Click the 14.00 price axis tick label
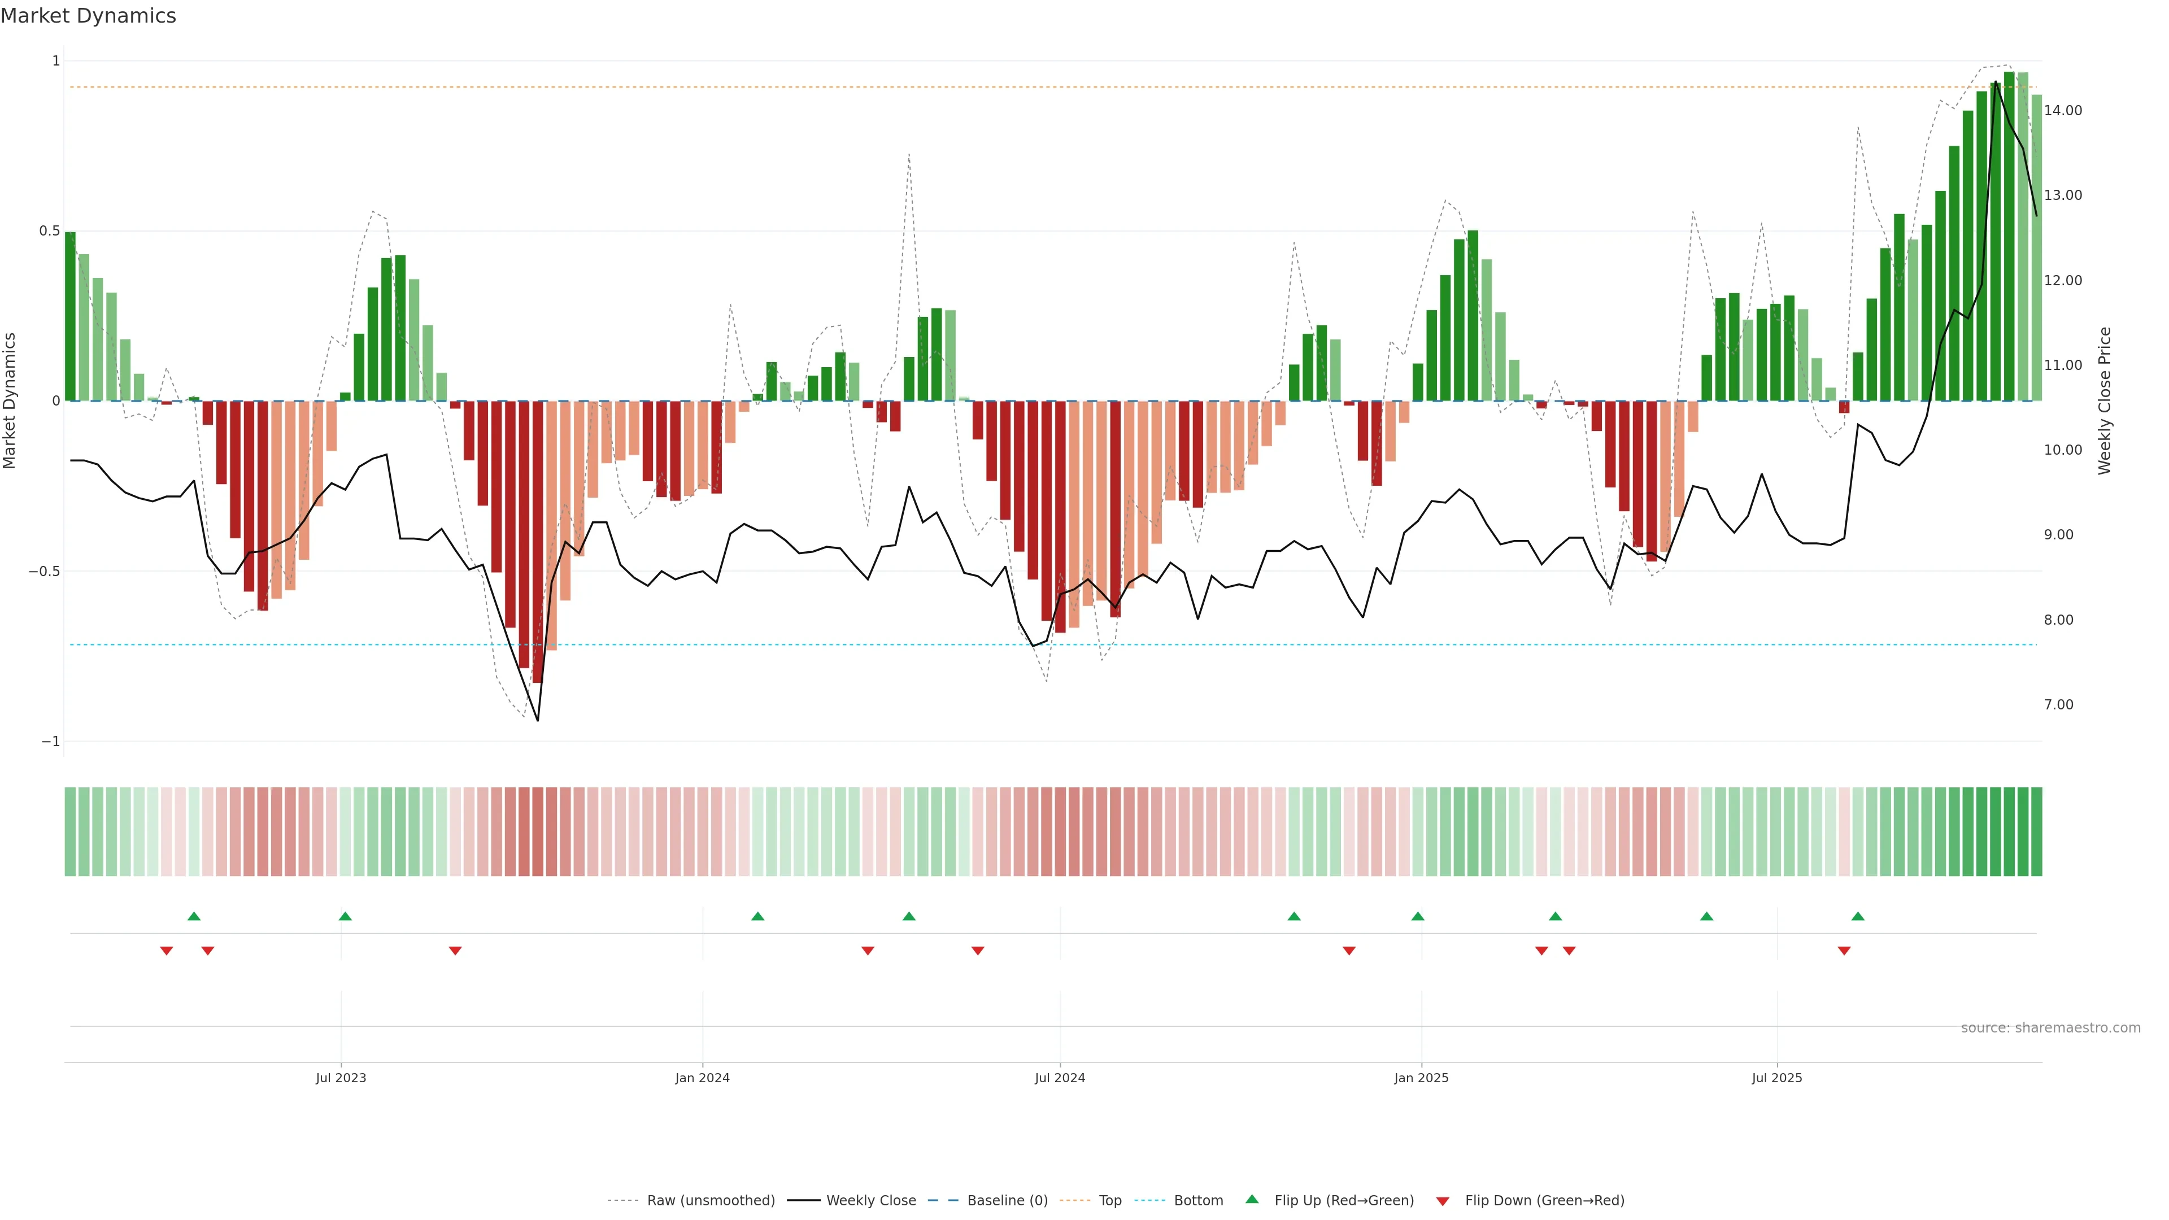The height and width of the screenshot is (1220, 2169). pos(2063,110)
